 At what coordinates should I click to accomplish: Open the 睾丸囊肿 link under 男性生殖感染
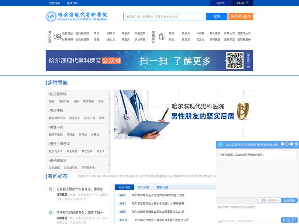tap(72, 151)
